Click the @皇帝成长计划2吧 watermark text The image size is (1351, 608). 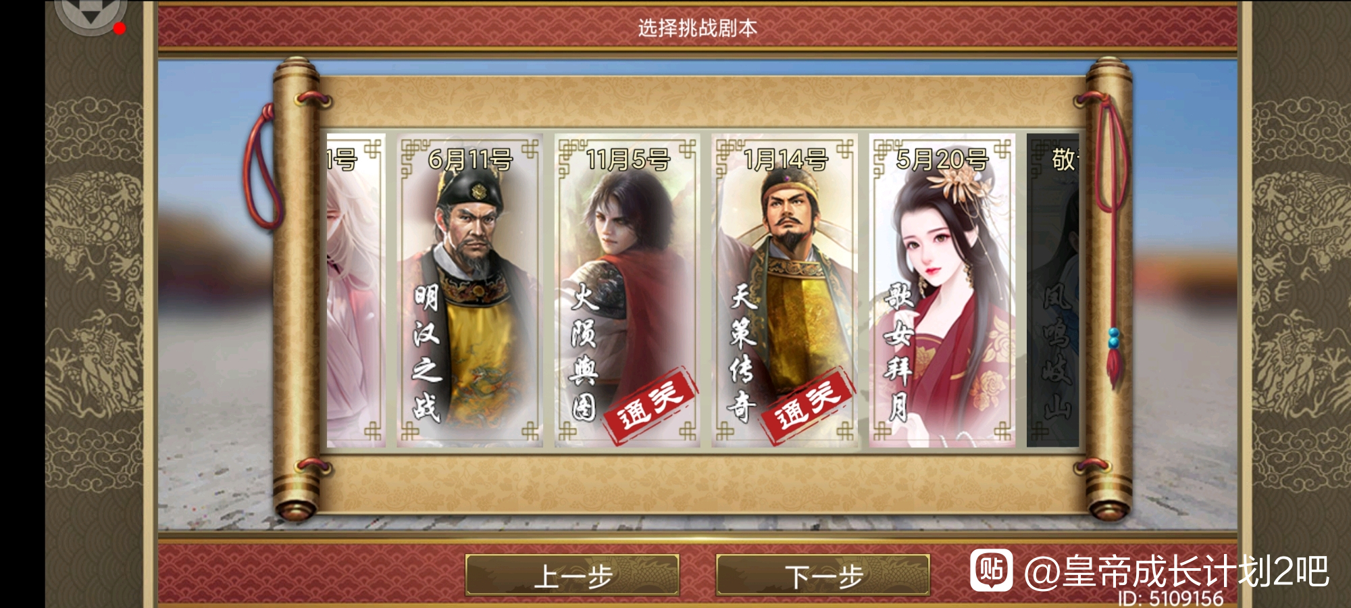tap(1176, 572)
